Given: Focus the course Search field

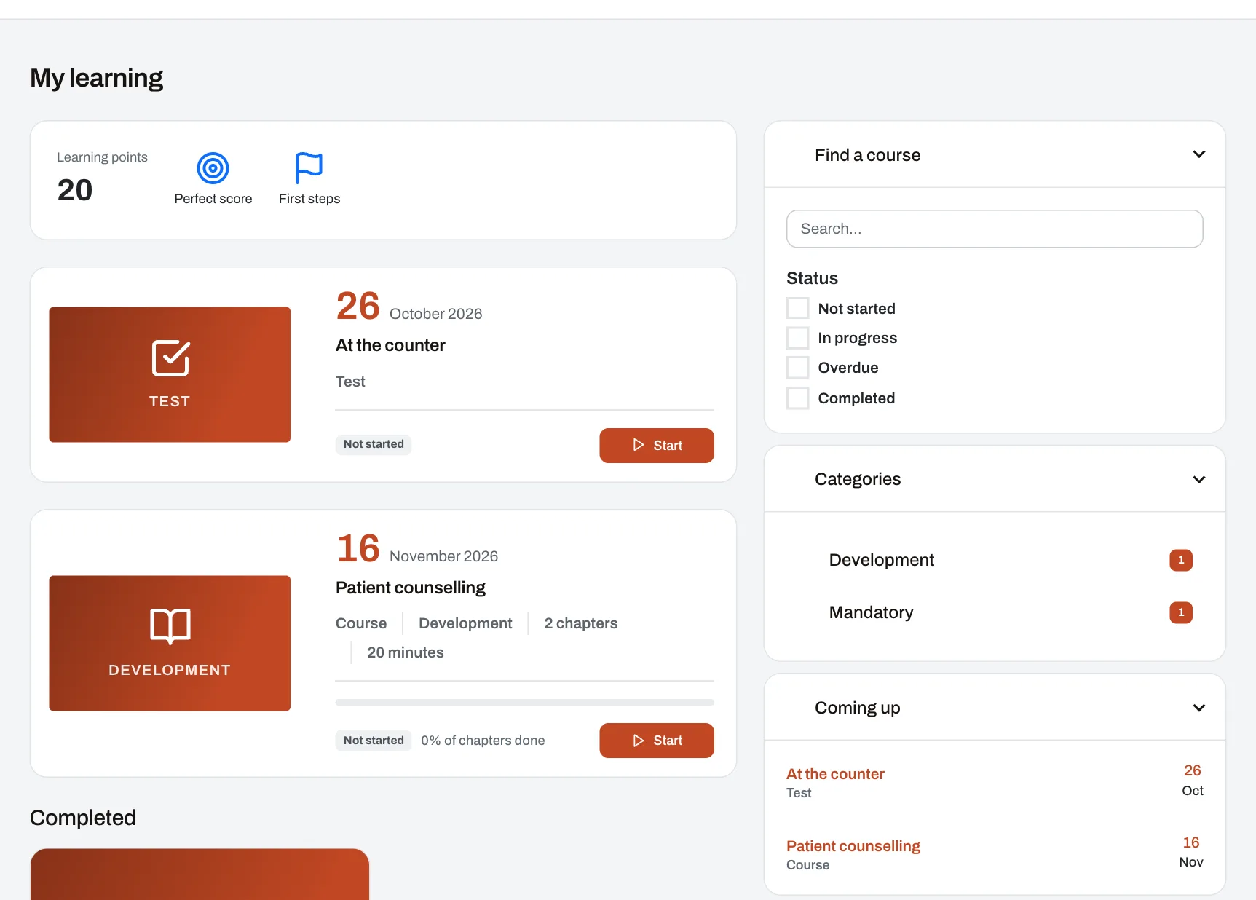Looking at the screenshot, I should click(995, 229).
